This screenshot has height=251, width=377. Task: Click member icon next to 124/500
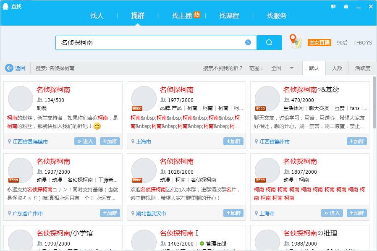point(40,100)
